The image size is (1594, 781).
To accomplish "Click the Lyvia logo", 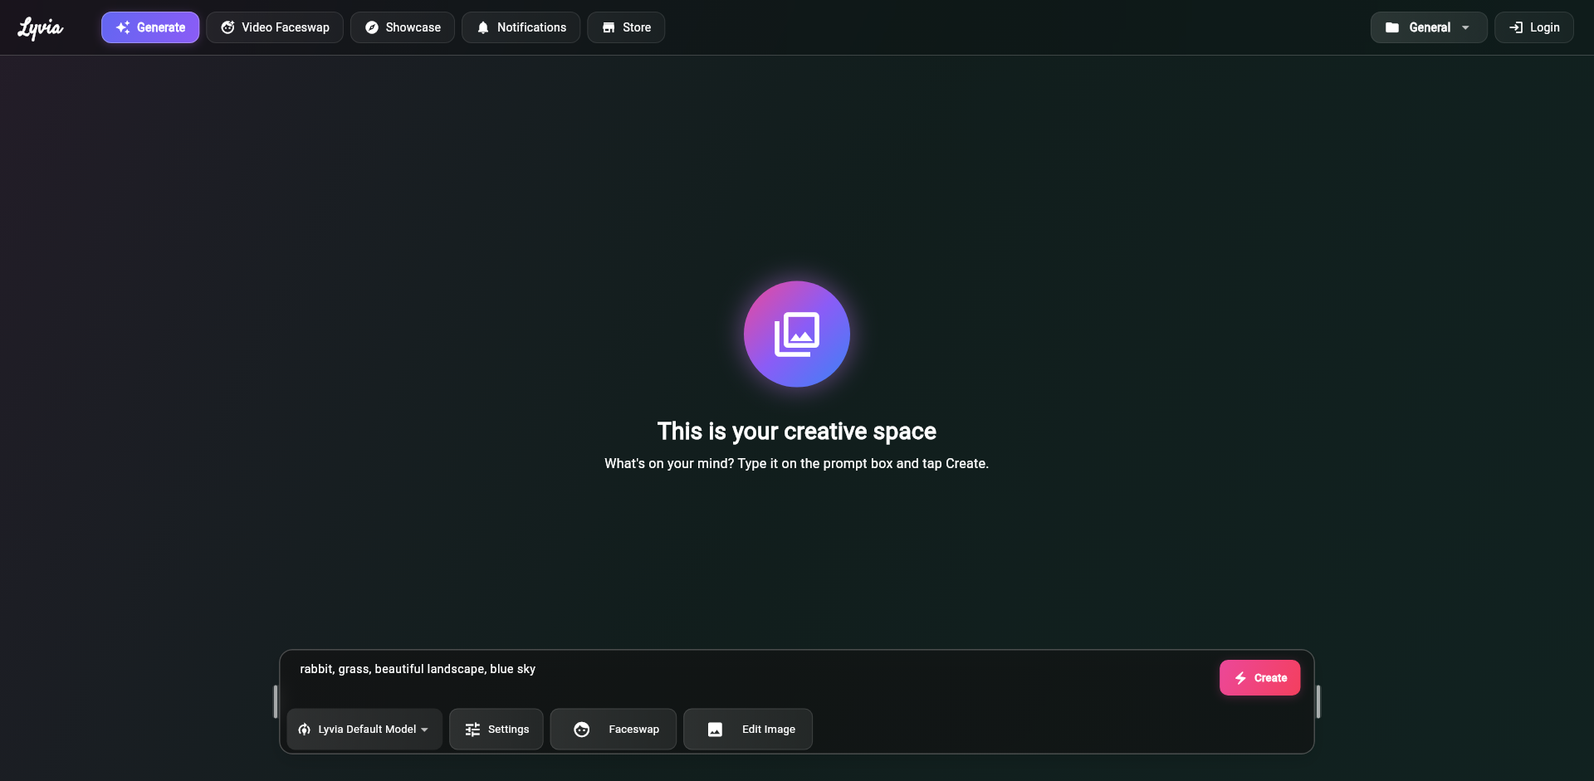I will point(41,28).
